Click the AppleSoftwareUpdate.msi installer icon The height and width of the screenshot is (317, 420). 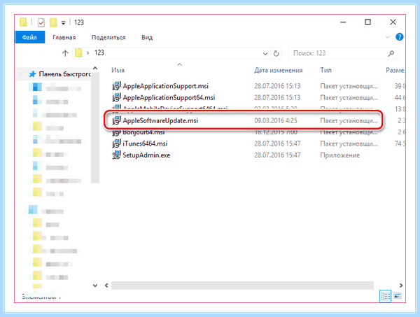[x=116, y=120]
